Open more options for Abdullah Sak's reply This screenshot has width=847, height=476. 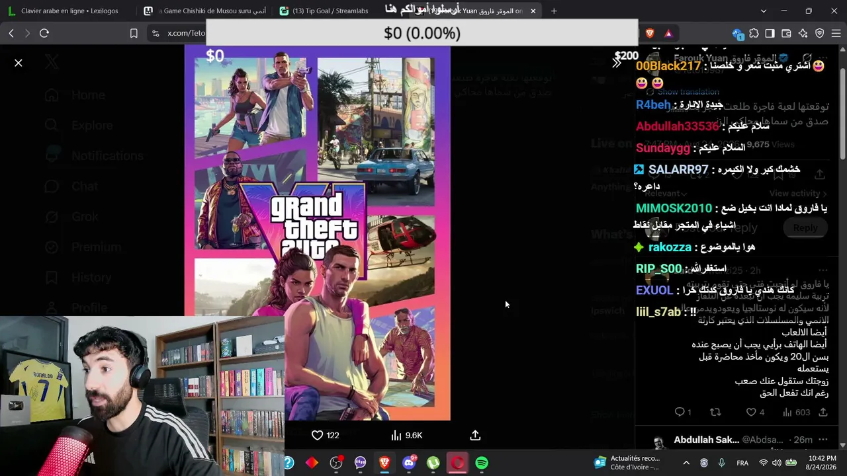(823, 440)
